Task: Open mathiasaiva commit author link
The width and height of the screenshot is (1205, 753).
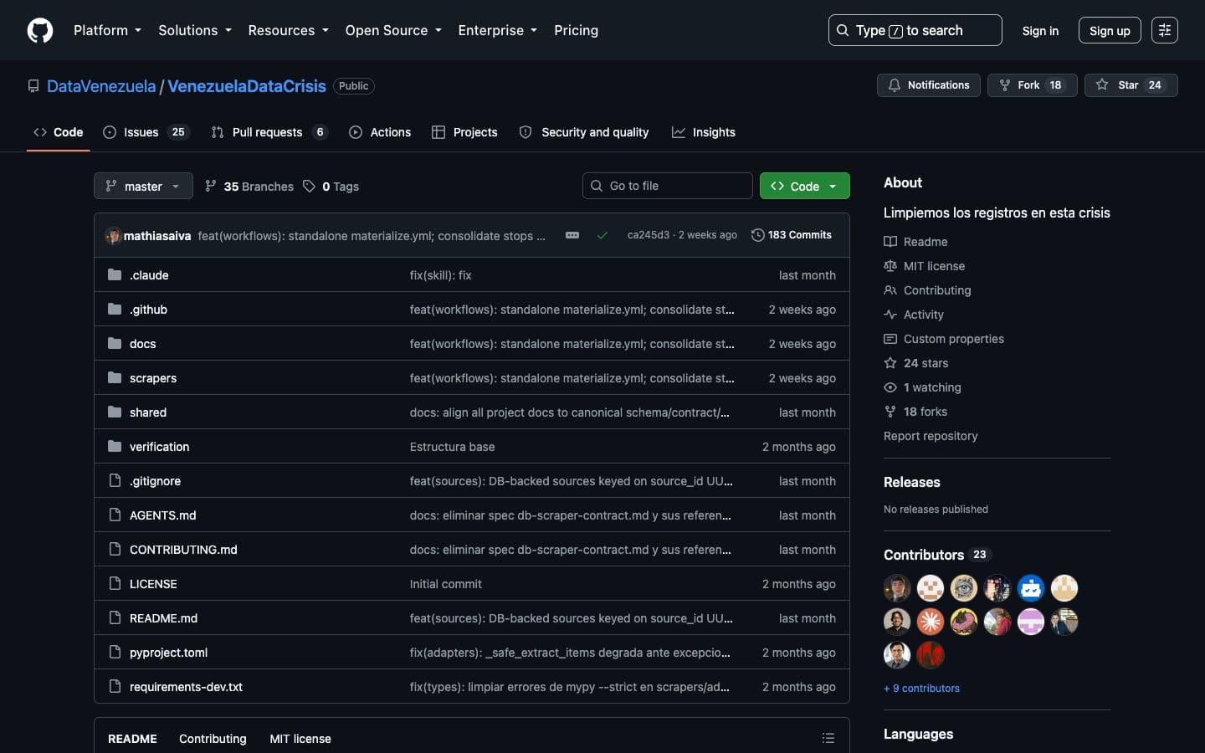Action: pos(157,236)
